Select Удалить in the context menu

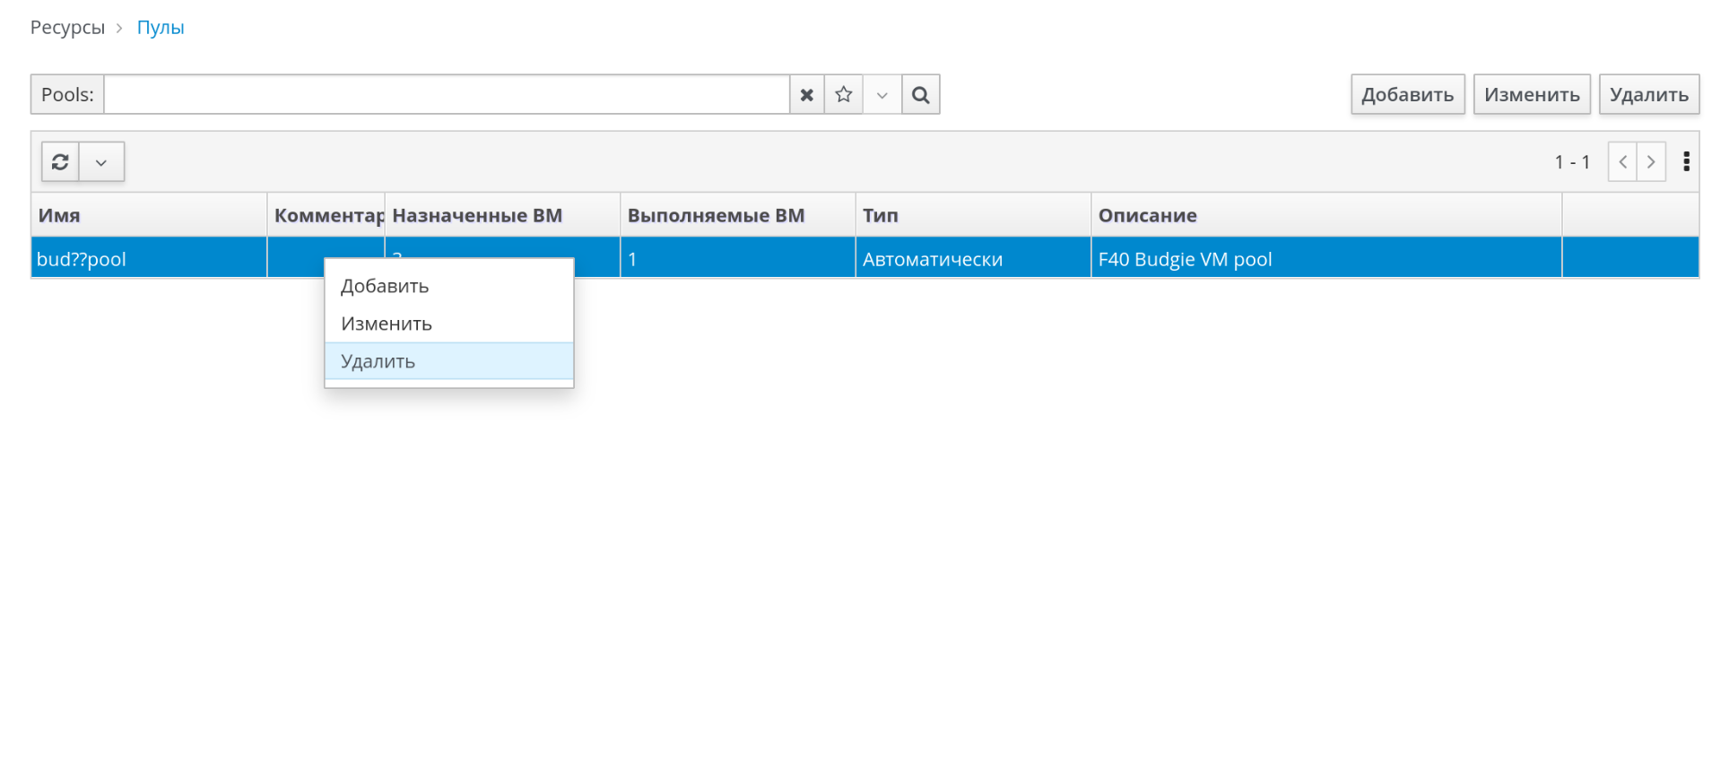(x=378, y=362)
